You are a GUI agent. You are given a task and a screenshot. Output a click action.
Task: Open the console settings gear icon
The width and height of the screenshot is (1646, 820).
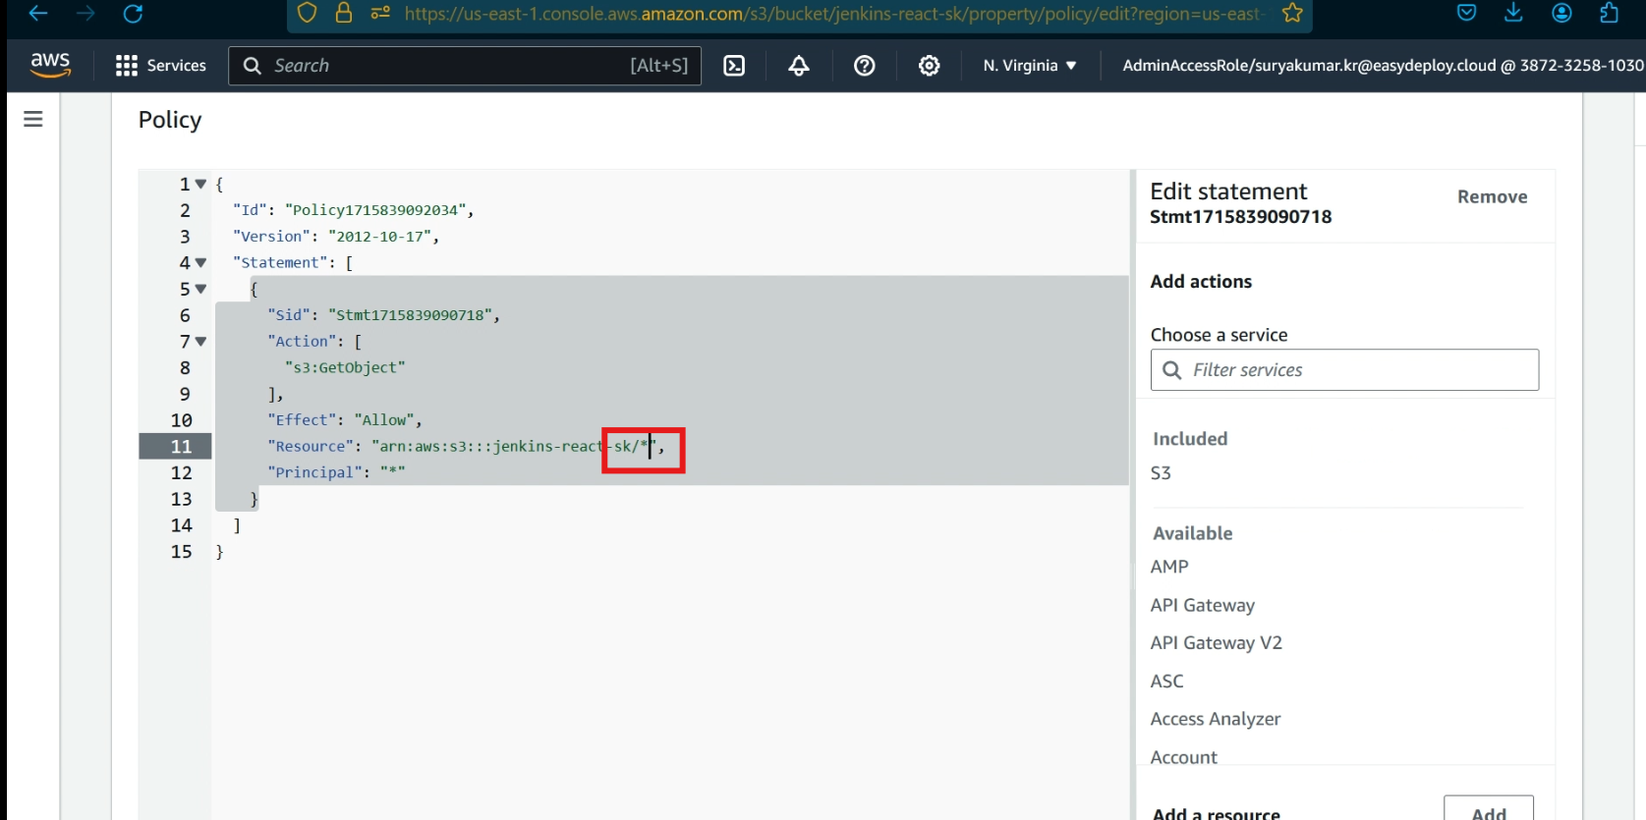(x=929, y=66)
